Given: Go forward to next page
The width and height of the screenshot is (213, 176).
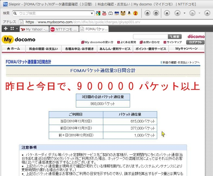Looking at the screenshot, I should [192, 13].
